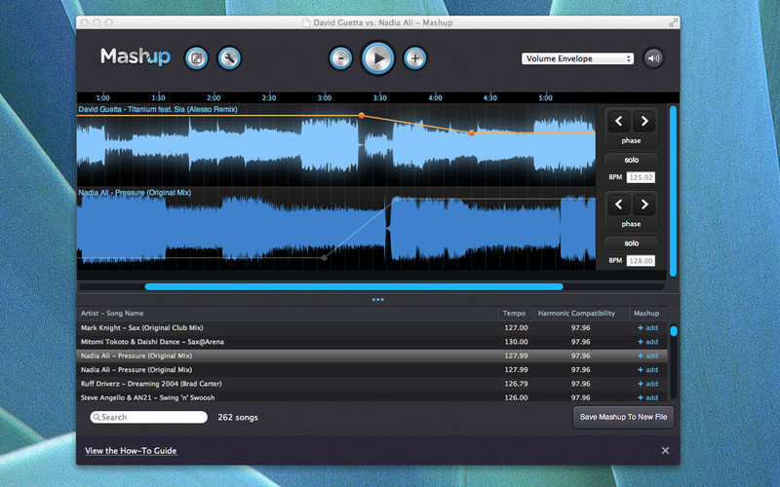This screenshot has width=780, height=487.
Task: Open the View the How-To Guide link
Action: (131, 451)
